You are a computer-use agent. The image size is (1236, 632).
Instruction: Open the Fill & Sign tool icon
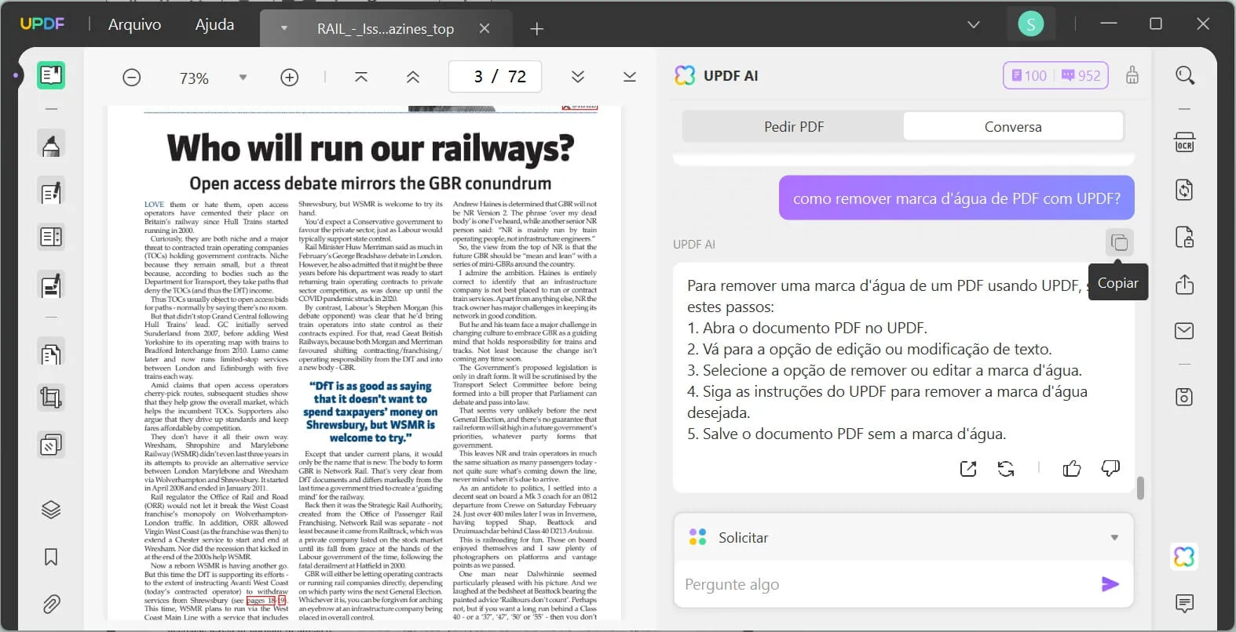click(x=51, y=286)
